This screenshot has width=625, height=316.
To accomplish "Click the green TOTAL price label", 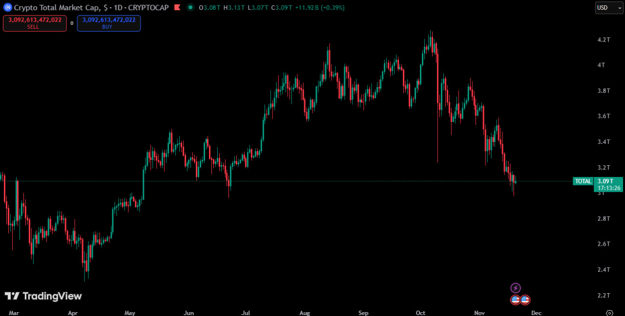I will coord(583,181).
